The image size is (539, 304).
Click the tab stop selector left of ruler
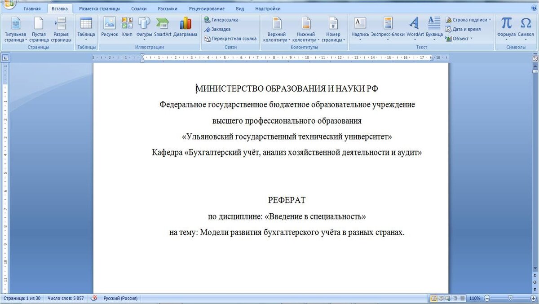(5, 57)
